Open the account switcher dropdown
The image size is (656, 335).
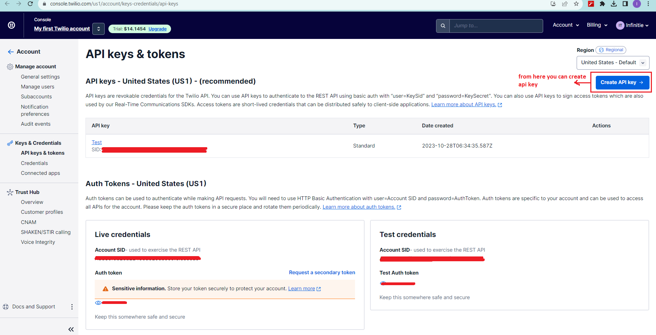99,29
